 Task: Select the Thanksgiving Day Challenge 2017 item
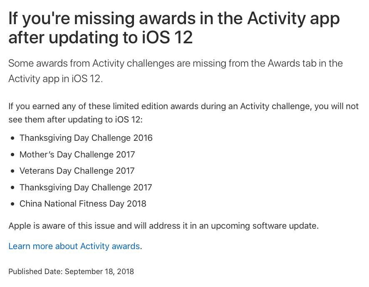pyautogui.click(x=86, y=187)
